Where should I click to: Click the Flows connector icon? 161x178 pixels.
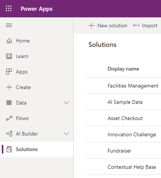(x=9, y=118)
